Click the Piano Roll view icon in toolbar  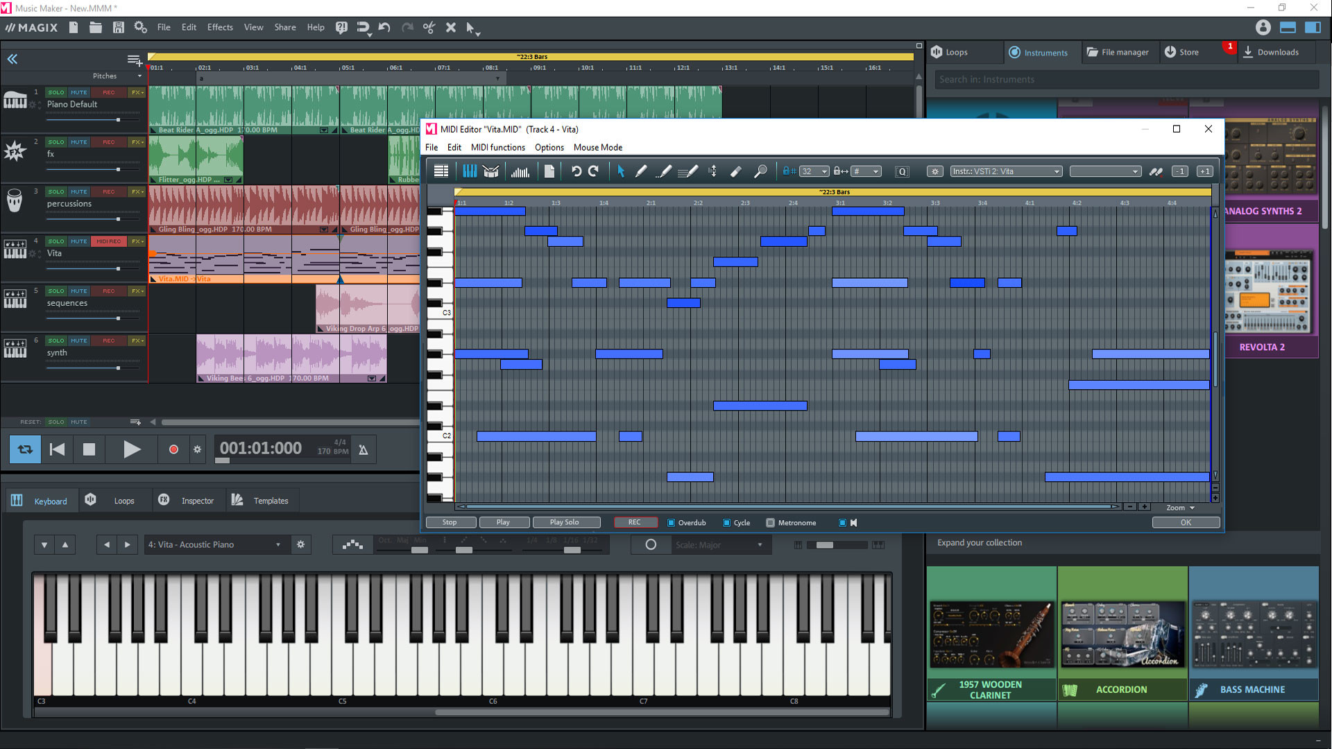click(x=468, y=172)
